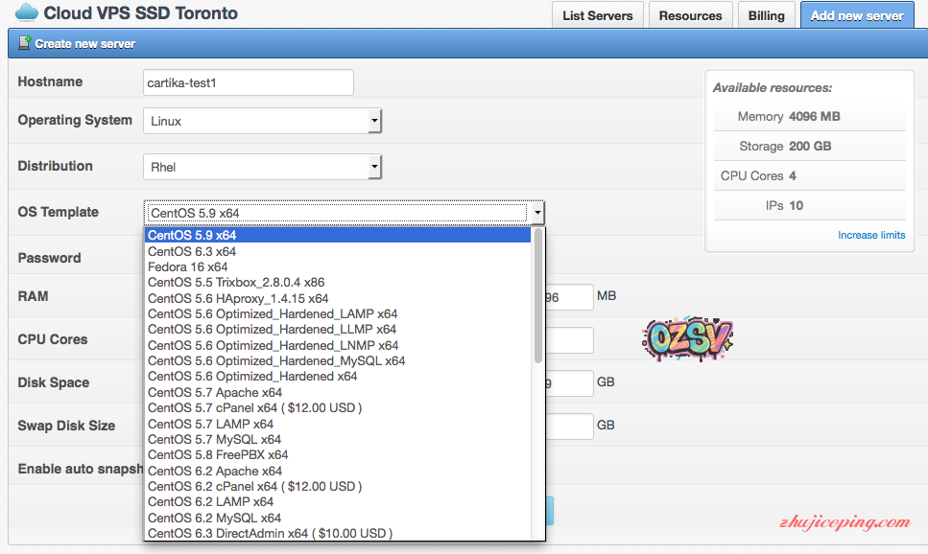Click the template list scrollbar
Image resolution: width=928 pixels, height=554 pixels.
(538, 297)
